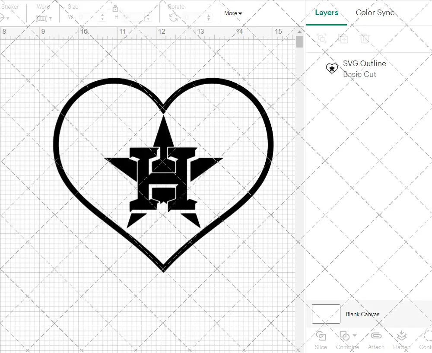
Task: Switch to the Color Sync tab
Action: tap(375, 13)
